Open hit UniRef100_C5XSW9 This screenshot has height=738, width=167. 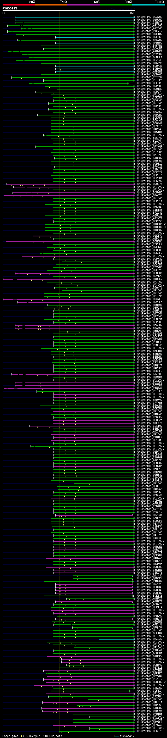click(x=150, y=54)
